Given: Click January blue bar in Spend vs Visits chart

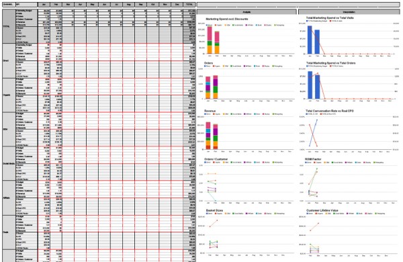Looking at the screenshot, I should coord(310,40).
